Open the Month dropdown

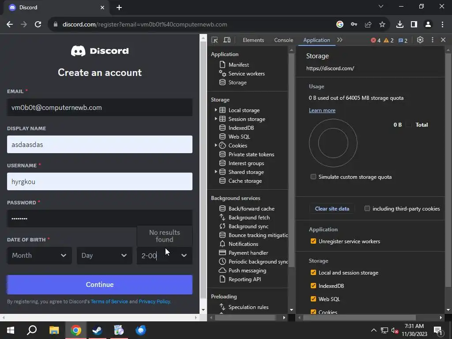click(x=39, y=256)
